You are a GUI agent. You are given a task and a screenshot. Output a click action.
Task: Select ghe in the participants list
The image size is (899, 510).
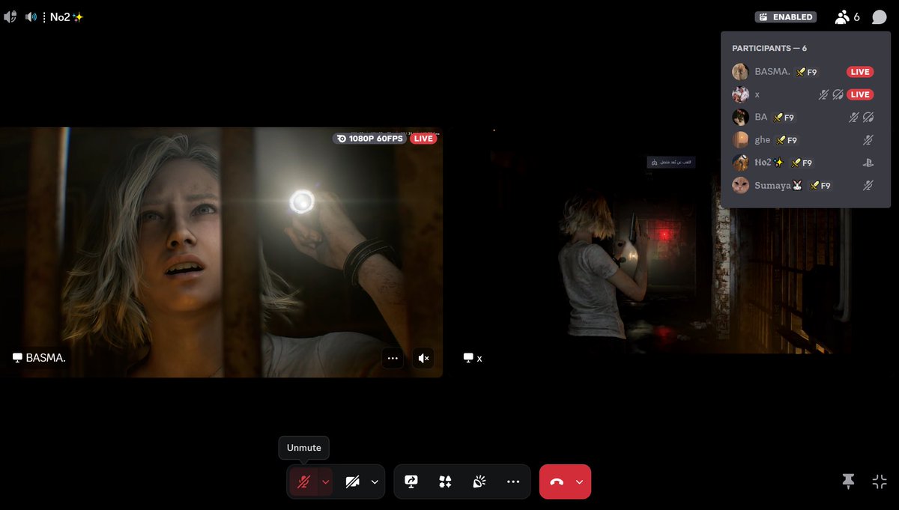(805, 139)
